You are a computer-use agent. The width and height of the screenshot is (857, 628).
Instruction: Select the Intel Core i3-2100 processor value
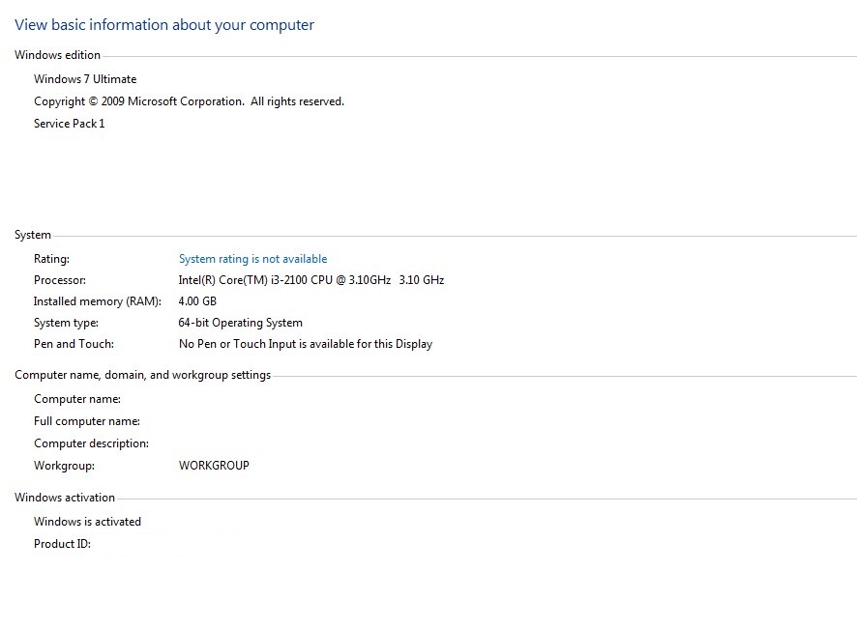pyautogui.click(x=311, y=280)
